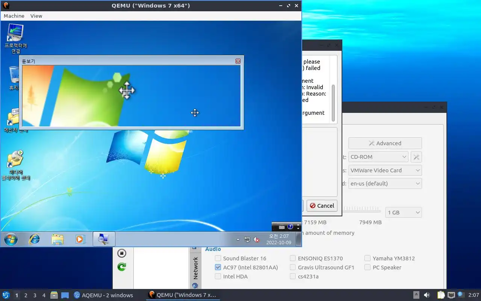Click the Stop VM icon in AQEMU
481x301 pixels.
point(122,253)
